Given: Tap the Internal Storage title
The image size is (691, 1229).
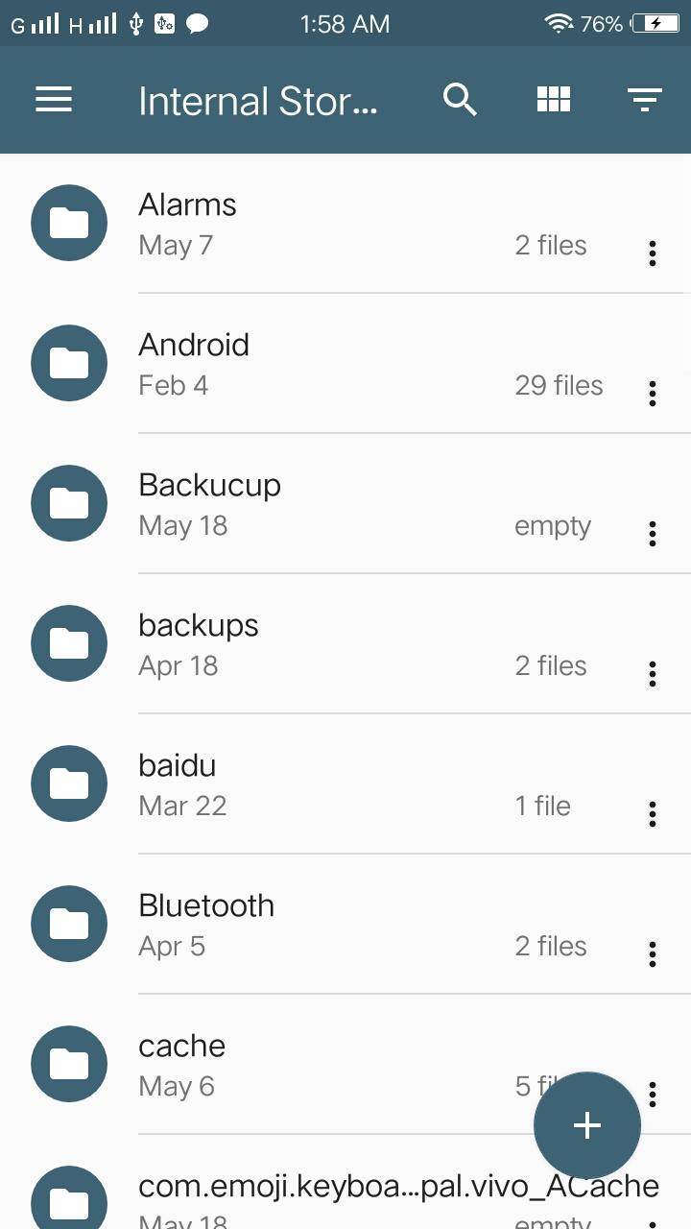Looking at the screenshot, I should (x=257, y=101).
